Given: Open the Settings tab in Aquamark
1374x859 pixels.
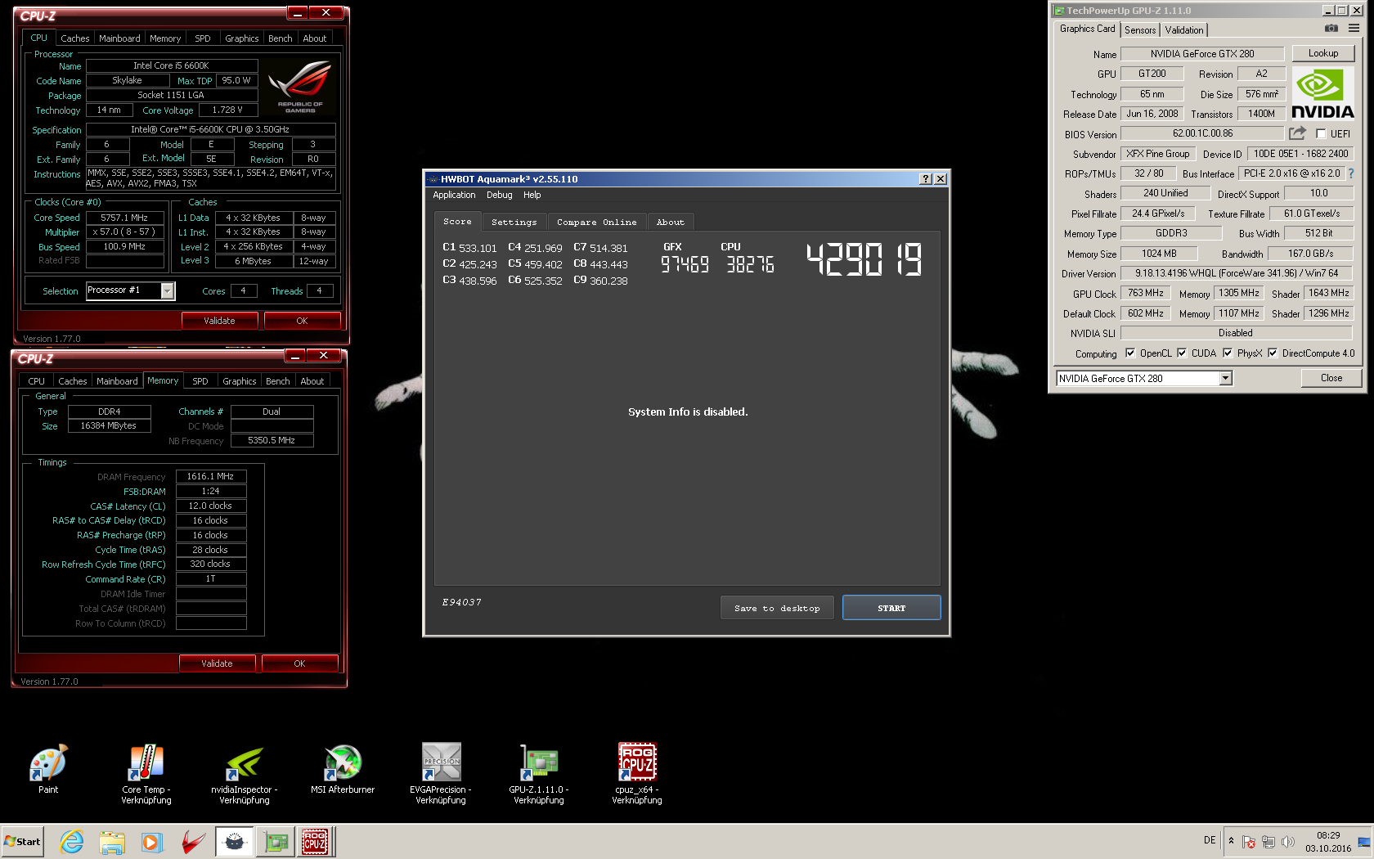Looking at the screenshot, I should point(514,223).
